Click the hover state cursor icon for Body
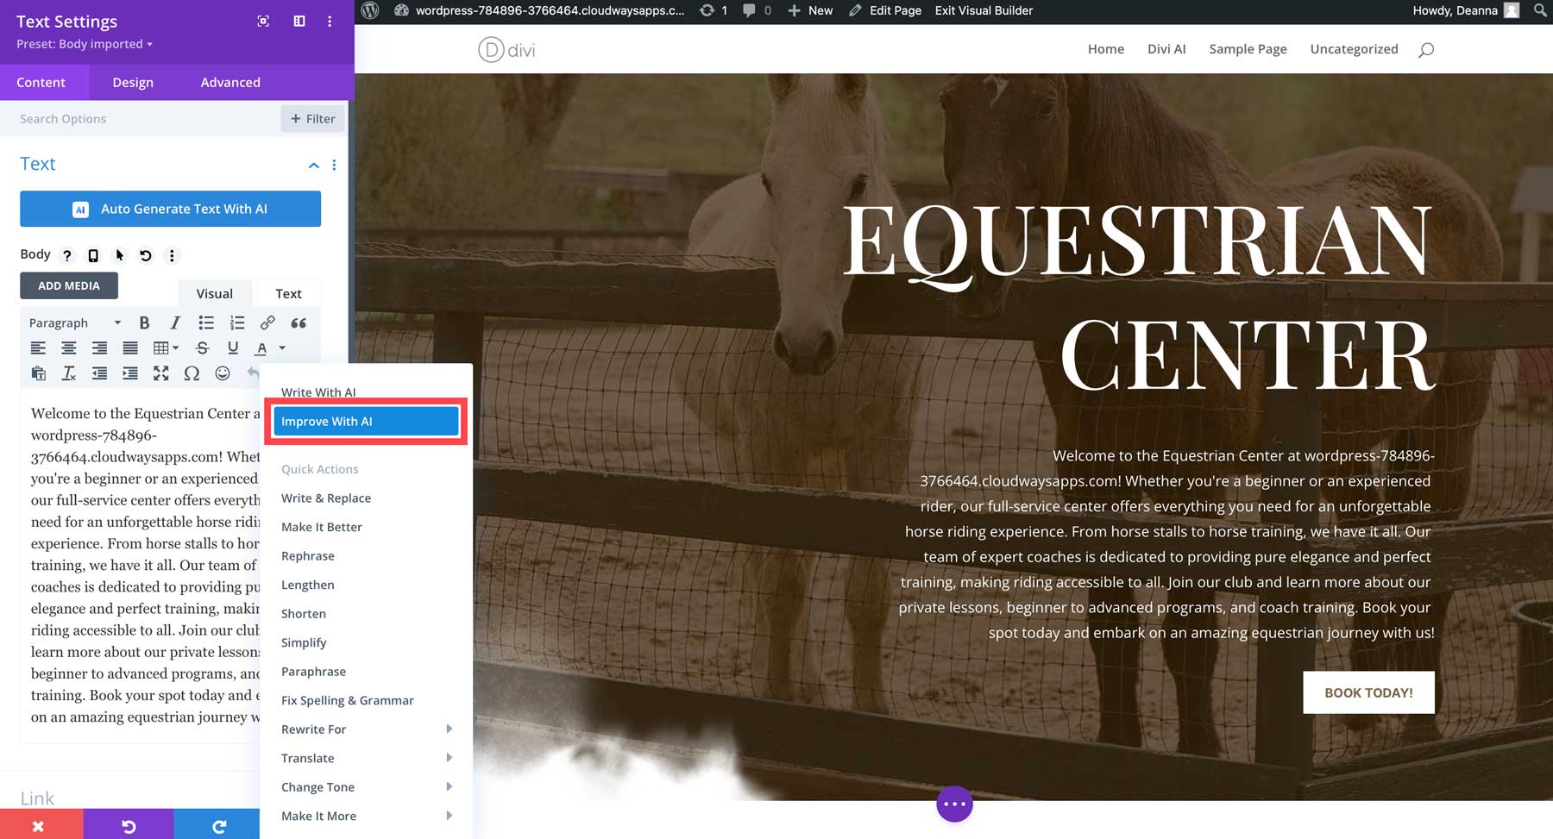The height and width of the screenshot is (839, 1553). pos(120,255)
